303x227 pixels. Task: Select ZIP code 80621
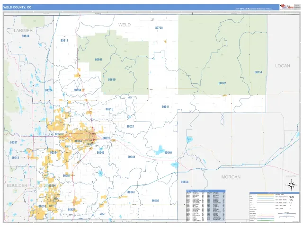coord(71,210)
